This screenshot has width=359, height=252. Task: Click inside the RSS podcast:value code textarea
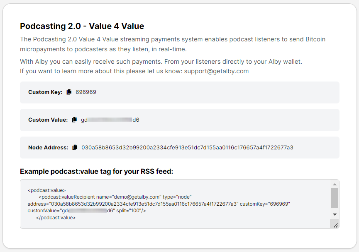coord(175,204)
